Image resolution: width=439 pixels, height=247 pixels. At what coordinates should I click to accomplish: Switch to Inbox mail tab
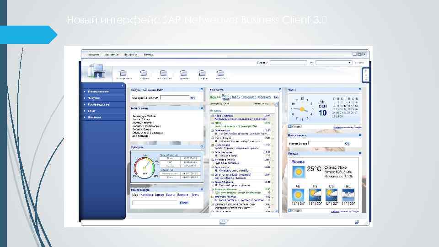click(236, 97)
